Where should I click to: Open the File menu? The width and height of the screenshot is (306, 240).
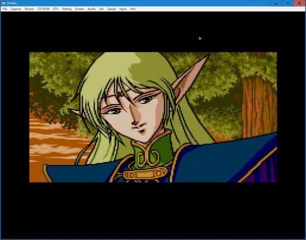(x=5, y=9)
